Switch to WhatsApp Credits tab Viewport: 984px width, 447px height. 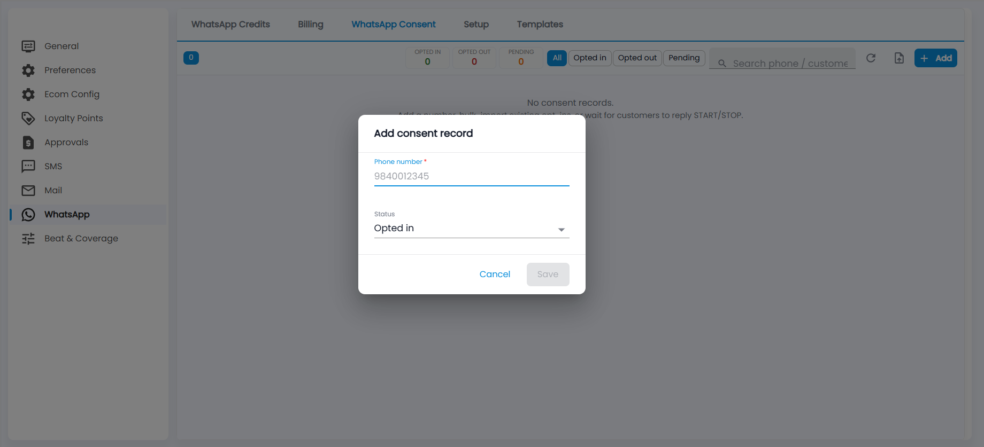(x=230, y=25)
